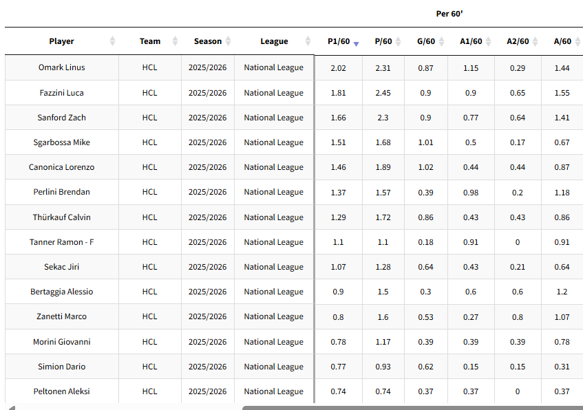Sort by A1/60 using sort icon
Screen dimensions: 583x410
pos(488,41)
